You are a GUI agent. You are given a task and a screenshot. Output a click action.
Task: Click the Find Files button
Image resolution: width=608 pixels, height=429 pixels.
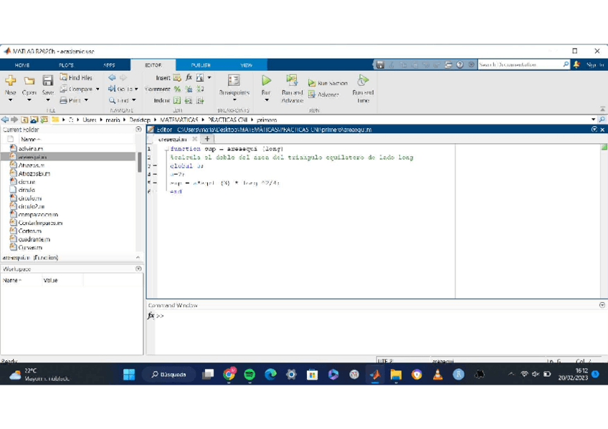pos(76,77)
